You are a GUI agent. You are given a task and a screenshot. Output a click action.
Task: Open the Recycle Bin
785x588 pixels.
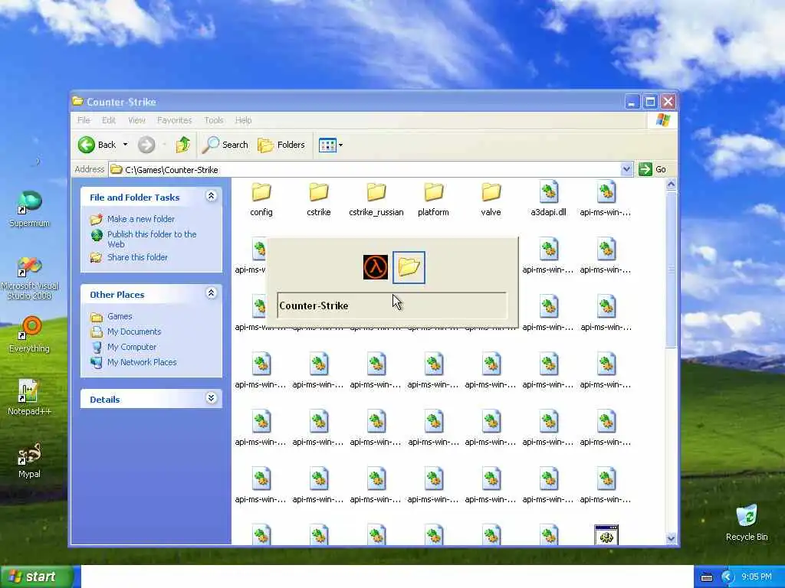point(747,523)
